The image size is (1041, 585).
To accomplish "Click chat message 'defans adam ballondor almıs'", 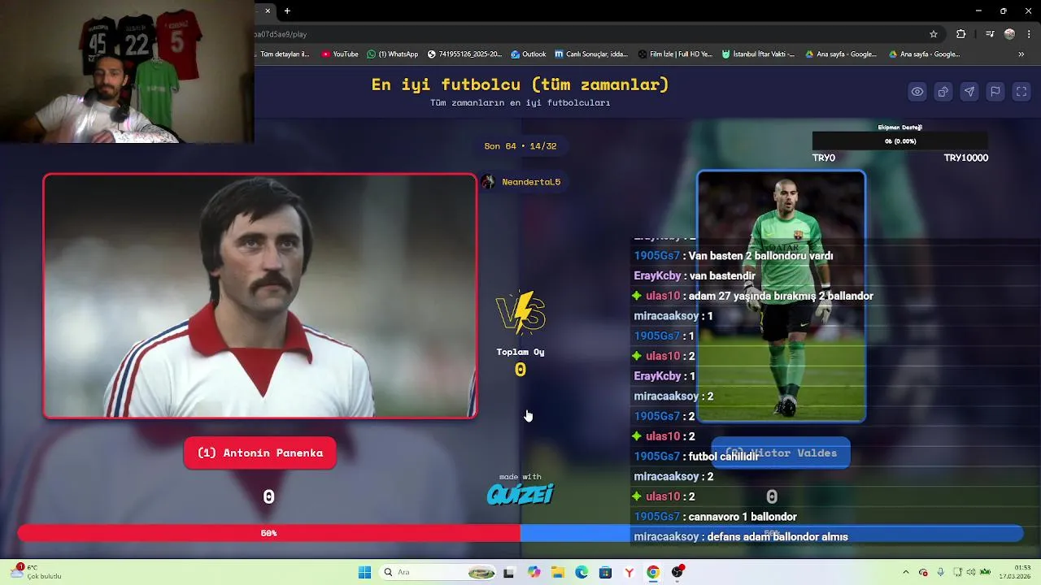I will click(777, 537).
